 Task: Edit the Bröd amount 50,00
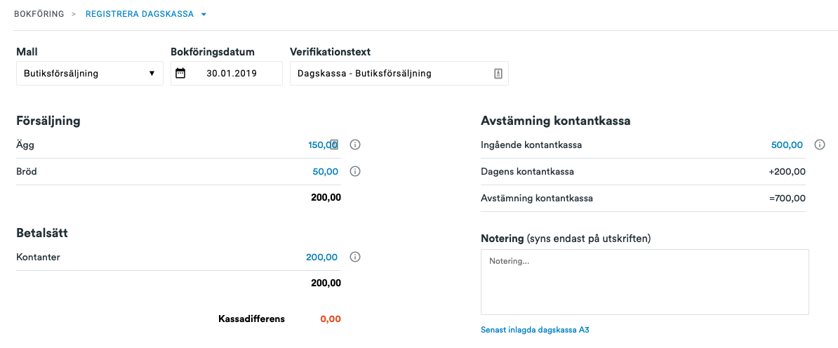tap(326, 172)
